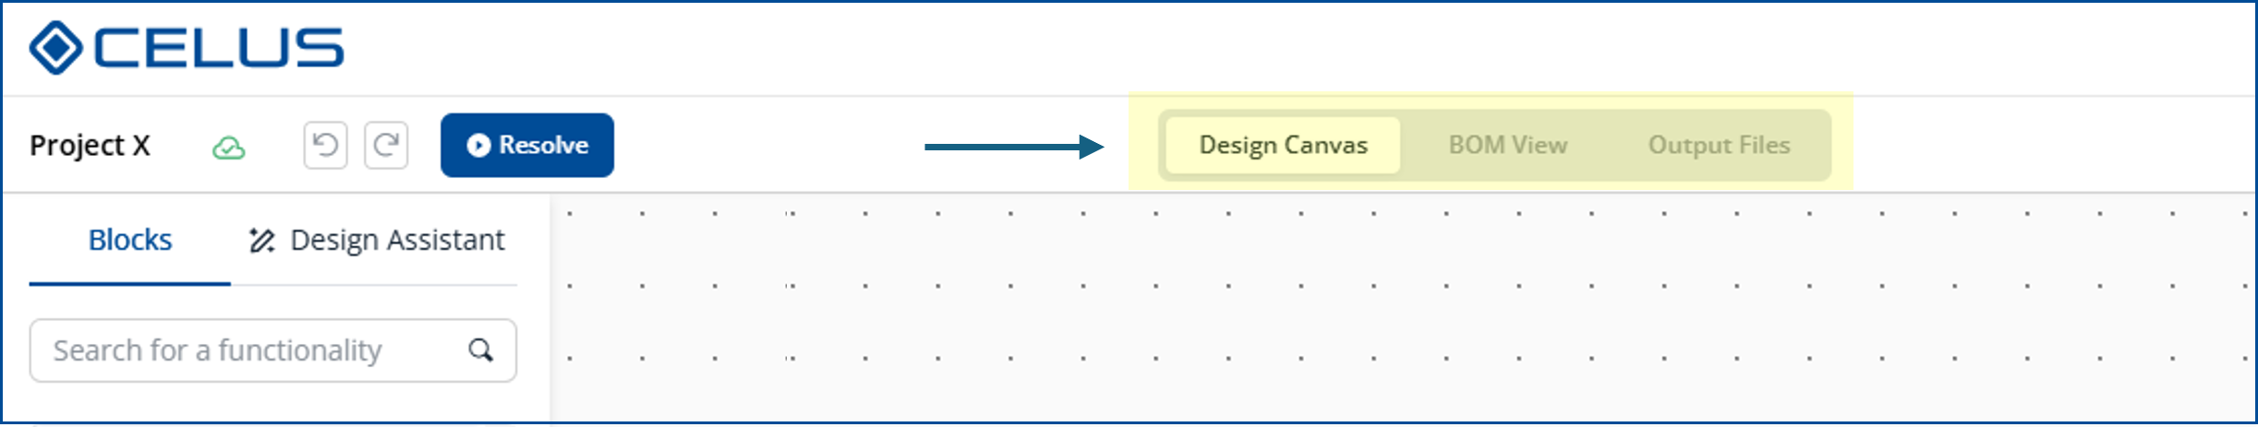Switch to the Design Canvas view
Viewport: 2258px width, 427px height.
coord(1282,146)
